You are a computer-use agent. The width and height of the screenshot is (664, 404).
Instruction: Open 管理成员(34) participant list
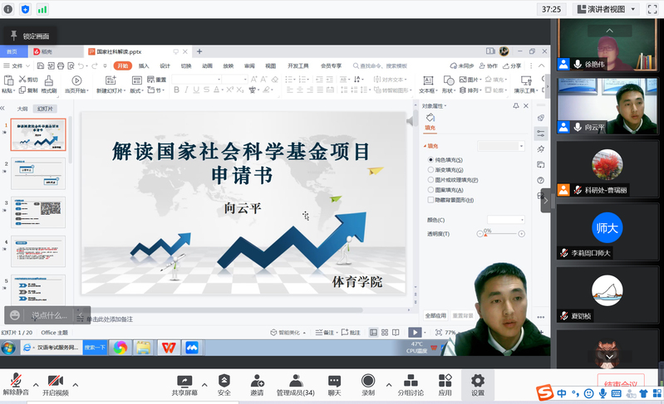(x=296, y=384)
